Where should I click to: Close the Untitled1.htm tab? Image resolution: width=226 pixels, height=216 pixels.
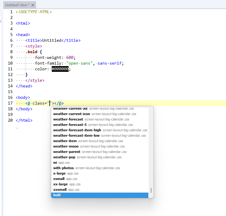coord(33,5)
